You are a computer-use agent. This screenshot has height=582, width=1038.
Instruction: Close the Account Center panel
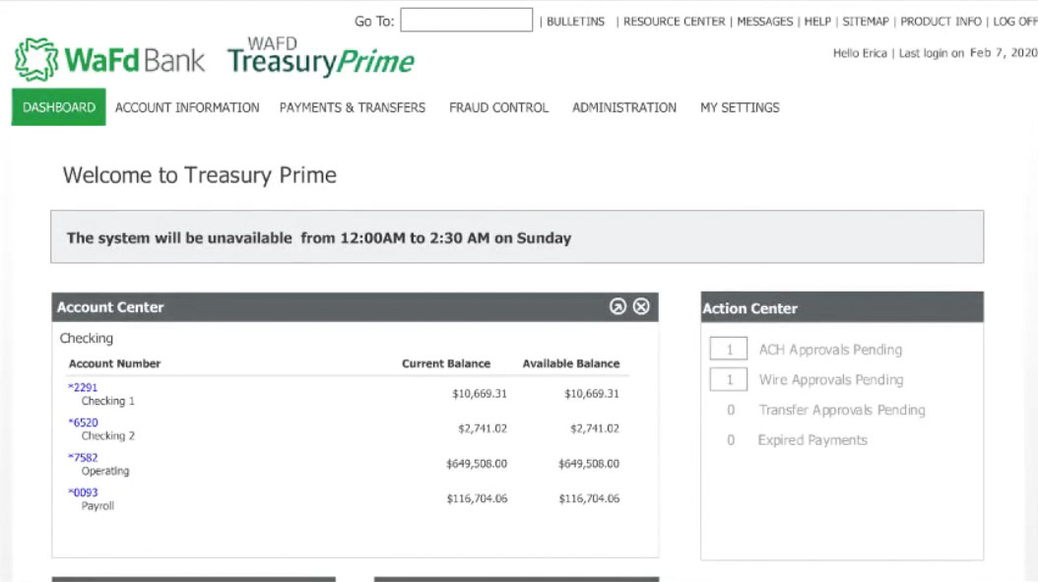641,306
